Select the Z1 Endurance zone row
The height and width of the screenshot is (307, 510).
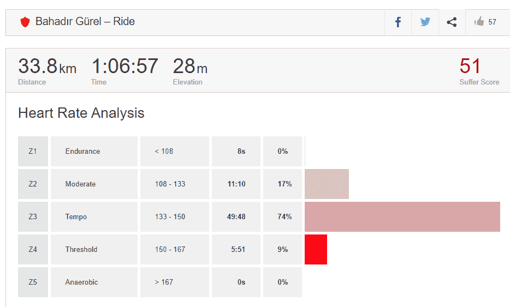click(82, 152)
